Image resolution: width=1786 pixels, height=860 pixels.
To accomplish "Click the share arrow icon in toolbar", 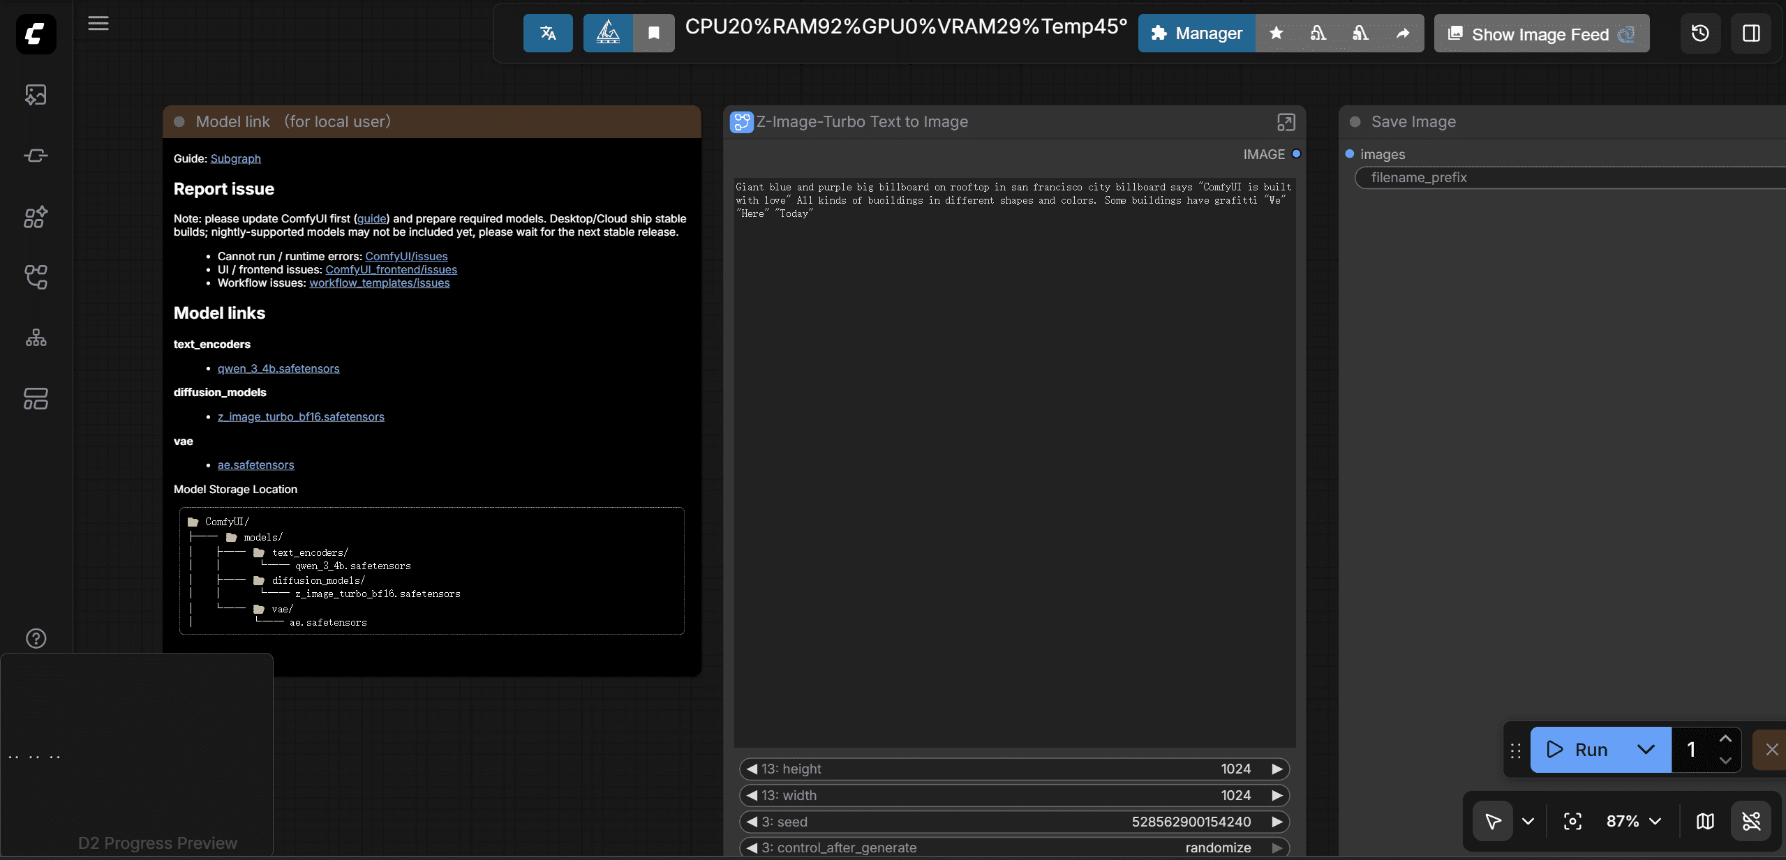I will point(1403,33).
